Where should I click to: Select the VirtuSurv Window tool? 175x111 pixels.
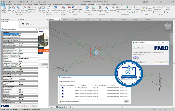pyautogui.click(x=129, y=7)
